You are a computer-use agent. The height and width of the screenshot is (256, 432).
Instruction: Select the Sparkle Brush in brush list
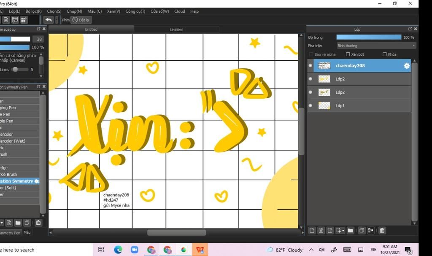point(19,174)
